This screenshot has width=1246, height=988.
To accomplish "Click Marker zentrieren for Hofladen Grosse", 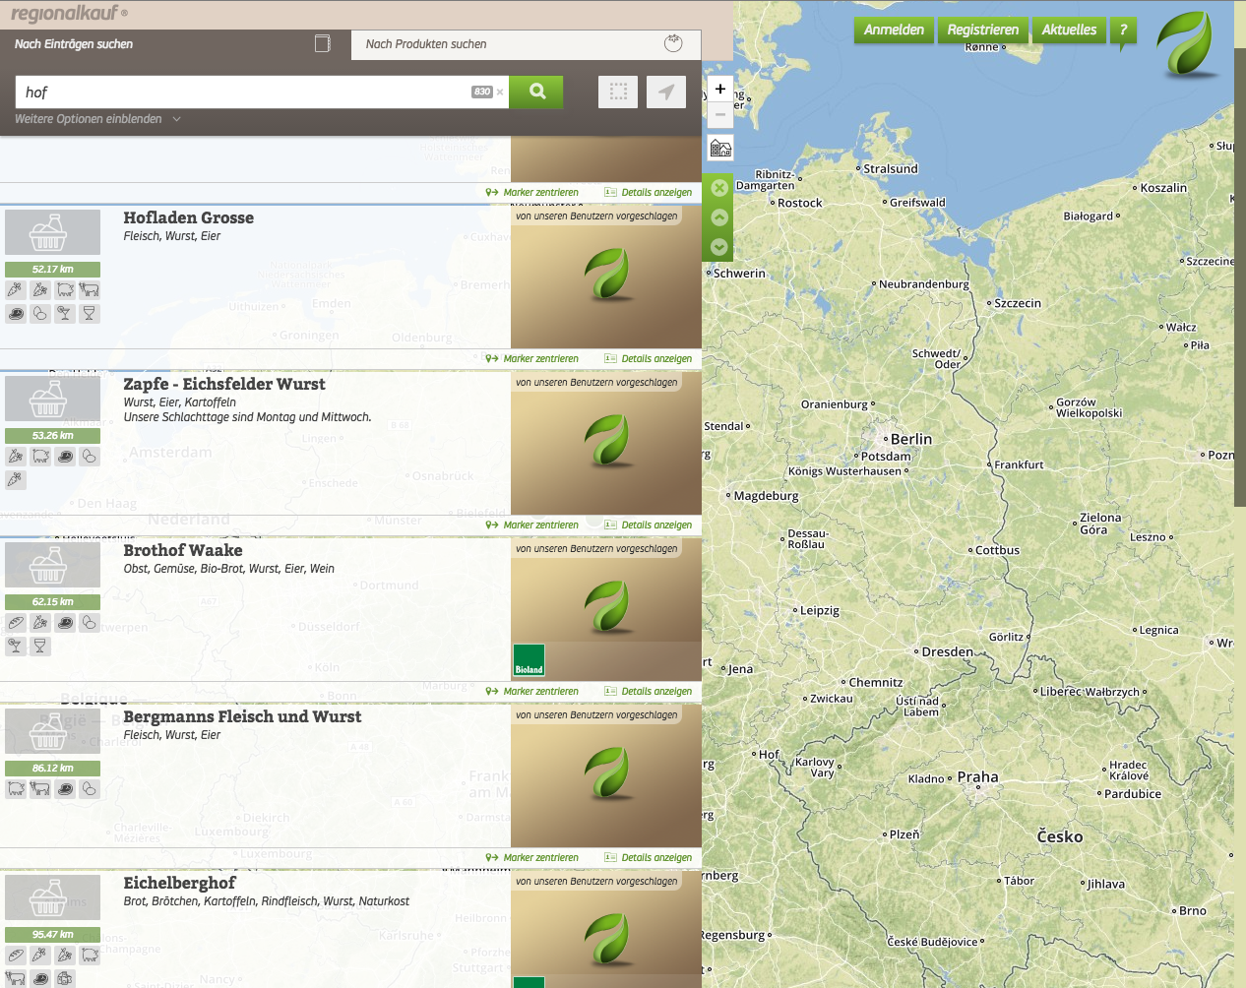I will (532, 359).
